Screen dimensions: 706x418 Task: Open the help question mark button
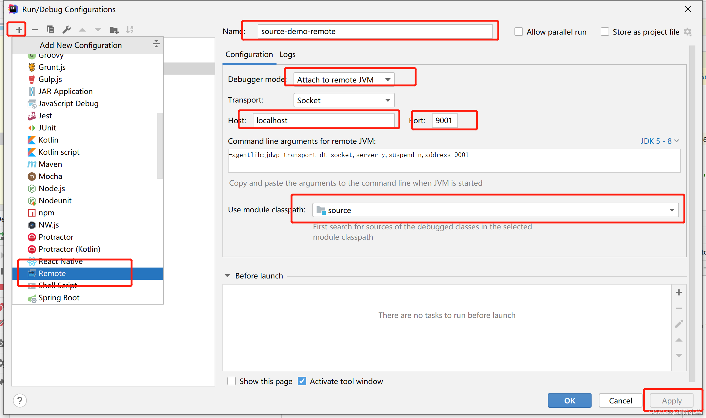click(x=20, y=400)
